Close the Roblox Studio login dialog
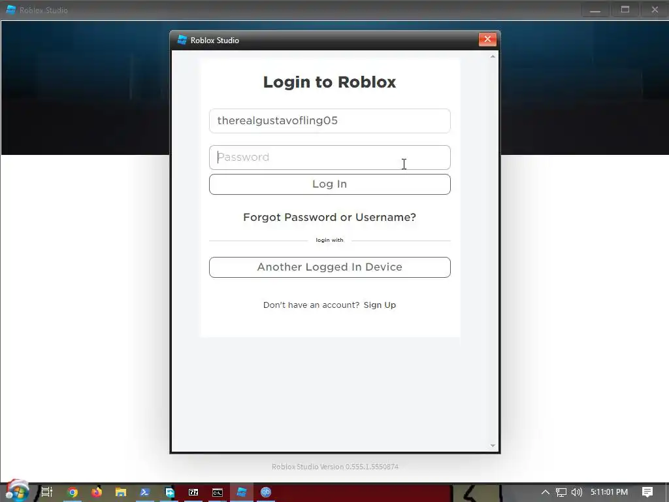The image size is (669, 502). click(487, 39)
